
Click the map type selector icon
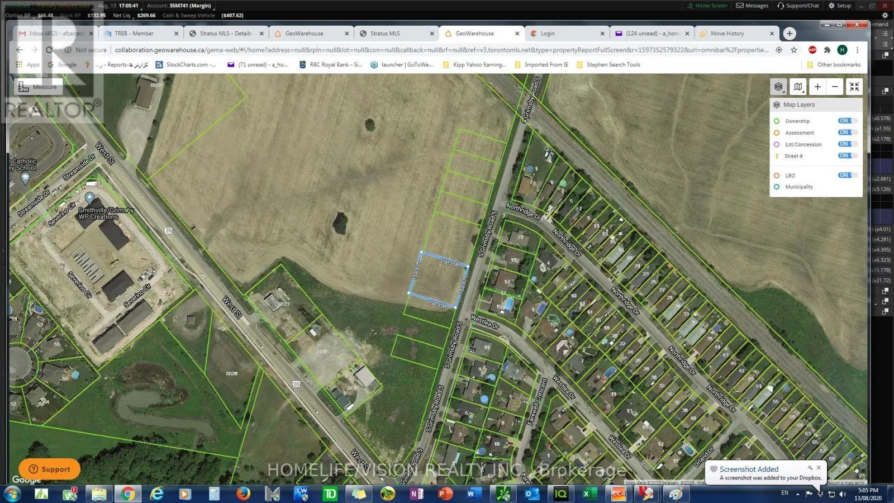[798, 87]
